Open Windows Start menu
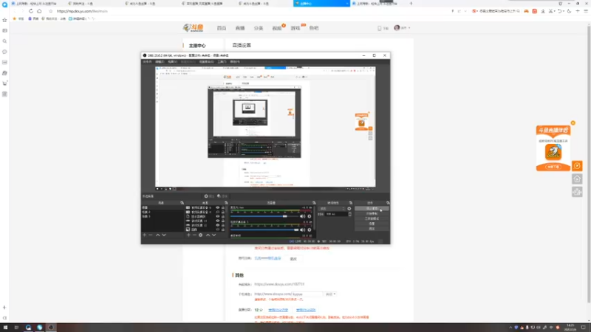591x332 pixels. coord(5,328)
